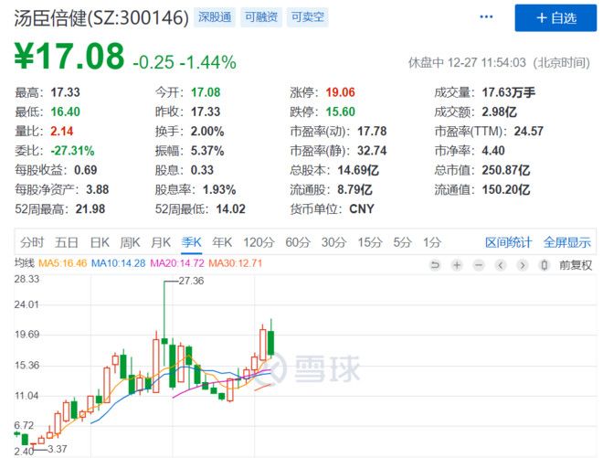Viewport: 603px width, 458px height.
Task: Switch to the 五日 chart tab
Action: click(x=67, y=242)
